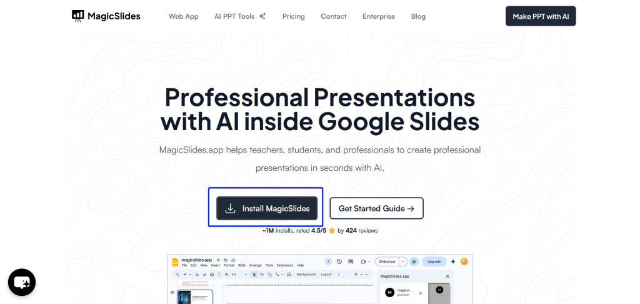This screenshot has height=304, width=640.
Task: Open the Pricing page
Action: [x=294, y=16]
